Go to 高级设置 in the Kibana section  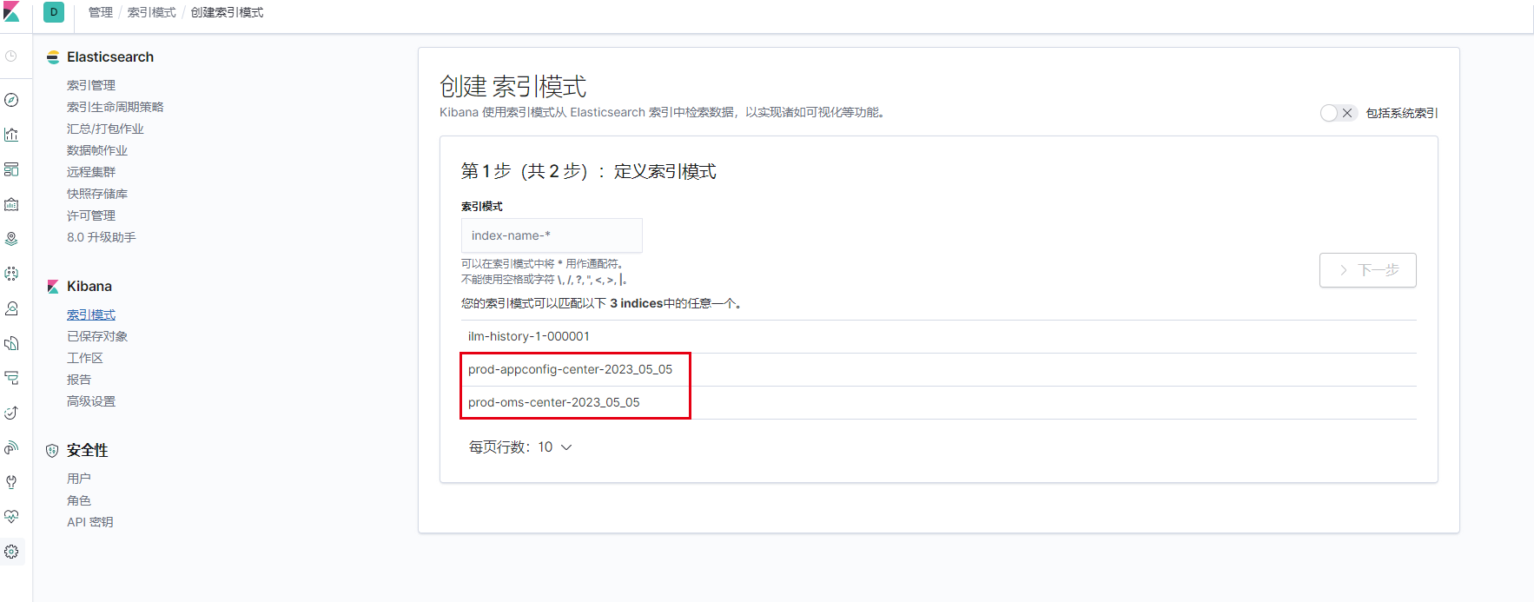point(91,401)
